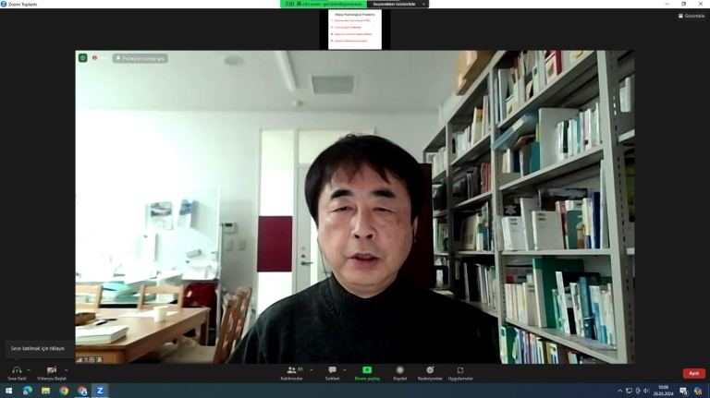Screen dimensions: 710x398
Task: Select the shared slide thumbnail
Action: click(355, 30)
